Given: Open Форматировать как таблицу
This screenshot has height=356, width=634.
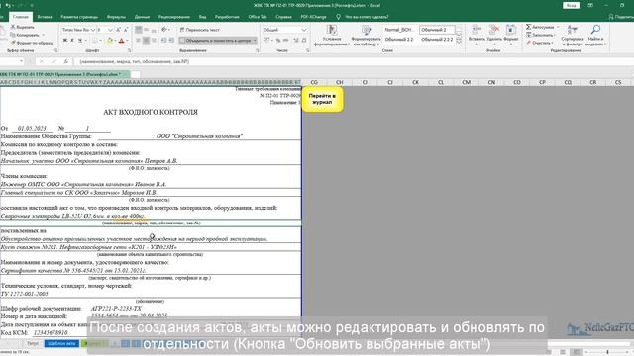Looking at the screenshot, I should pos(366,36).
